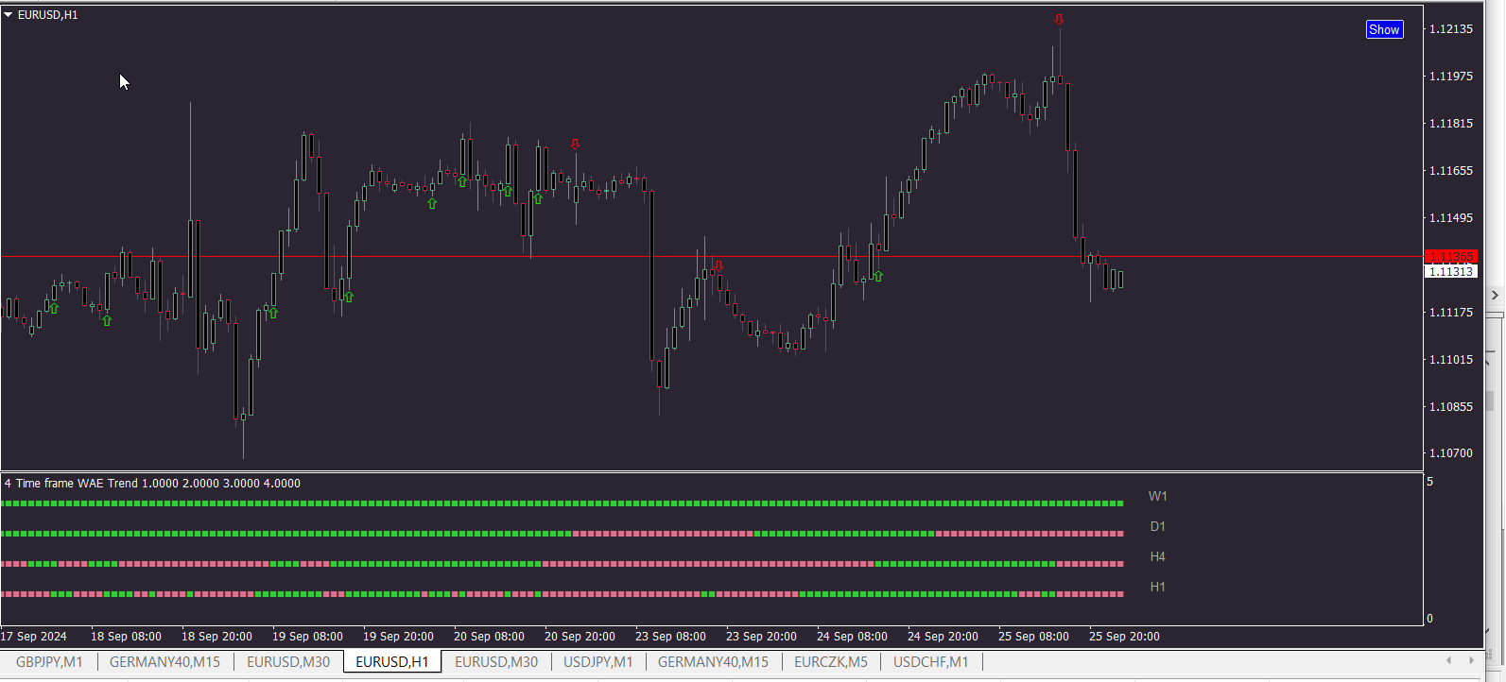This screenshot has width=1506, height=682.
Task: Open the USDJPY,M1 chart tab
Action: (598, 662)
